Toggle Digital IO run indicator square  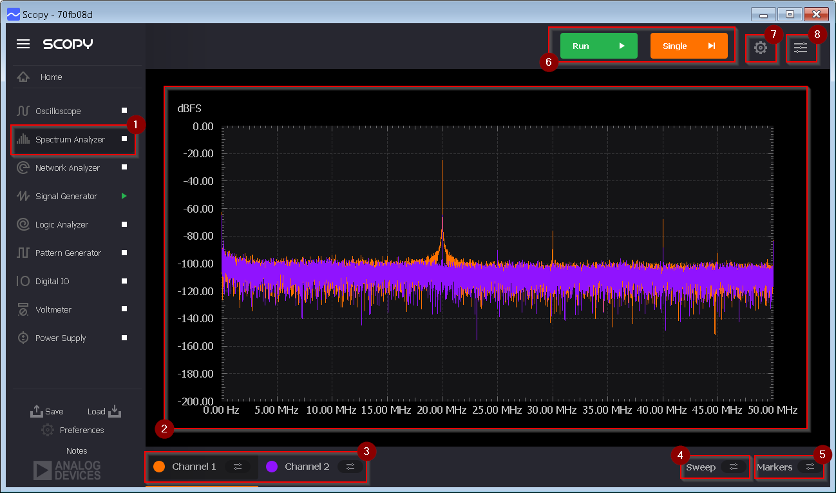[124, 281]
